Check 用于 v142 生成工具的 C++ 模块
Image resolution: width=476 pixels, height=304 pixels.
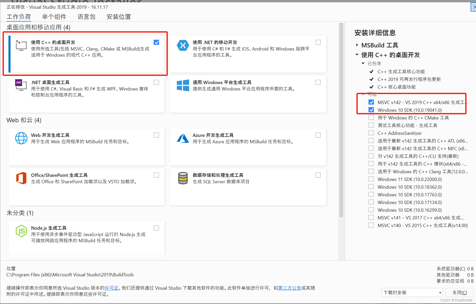371,164
